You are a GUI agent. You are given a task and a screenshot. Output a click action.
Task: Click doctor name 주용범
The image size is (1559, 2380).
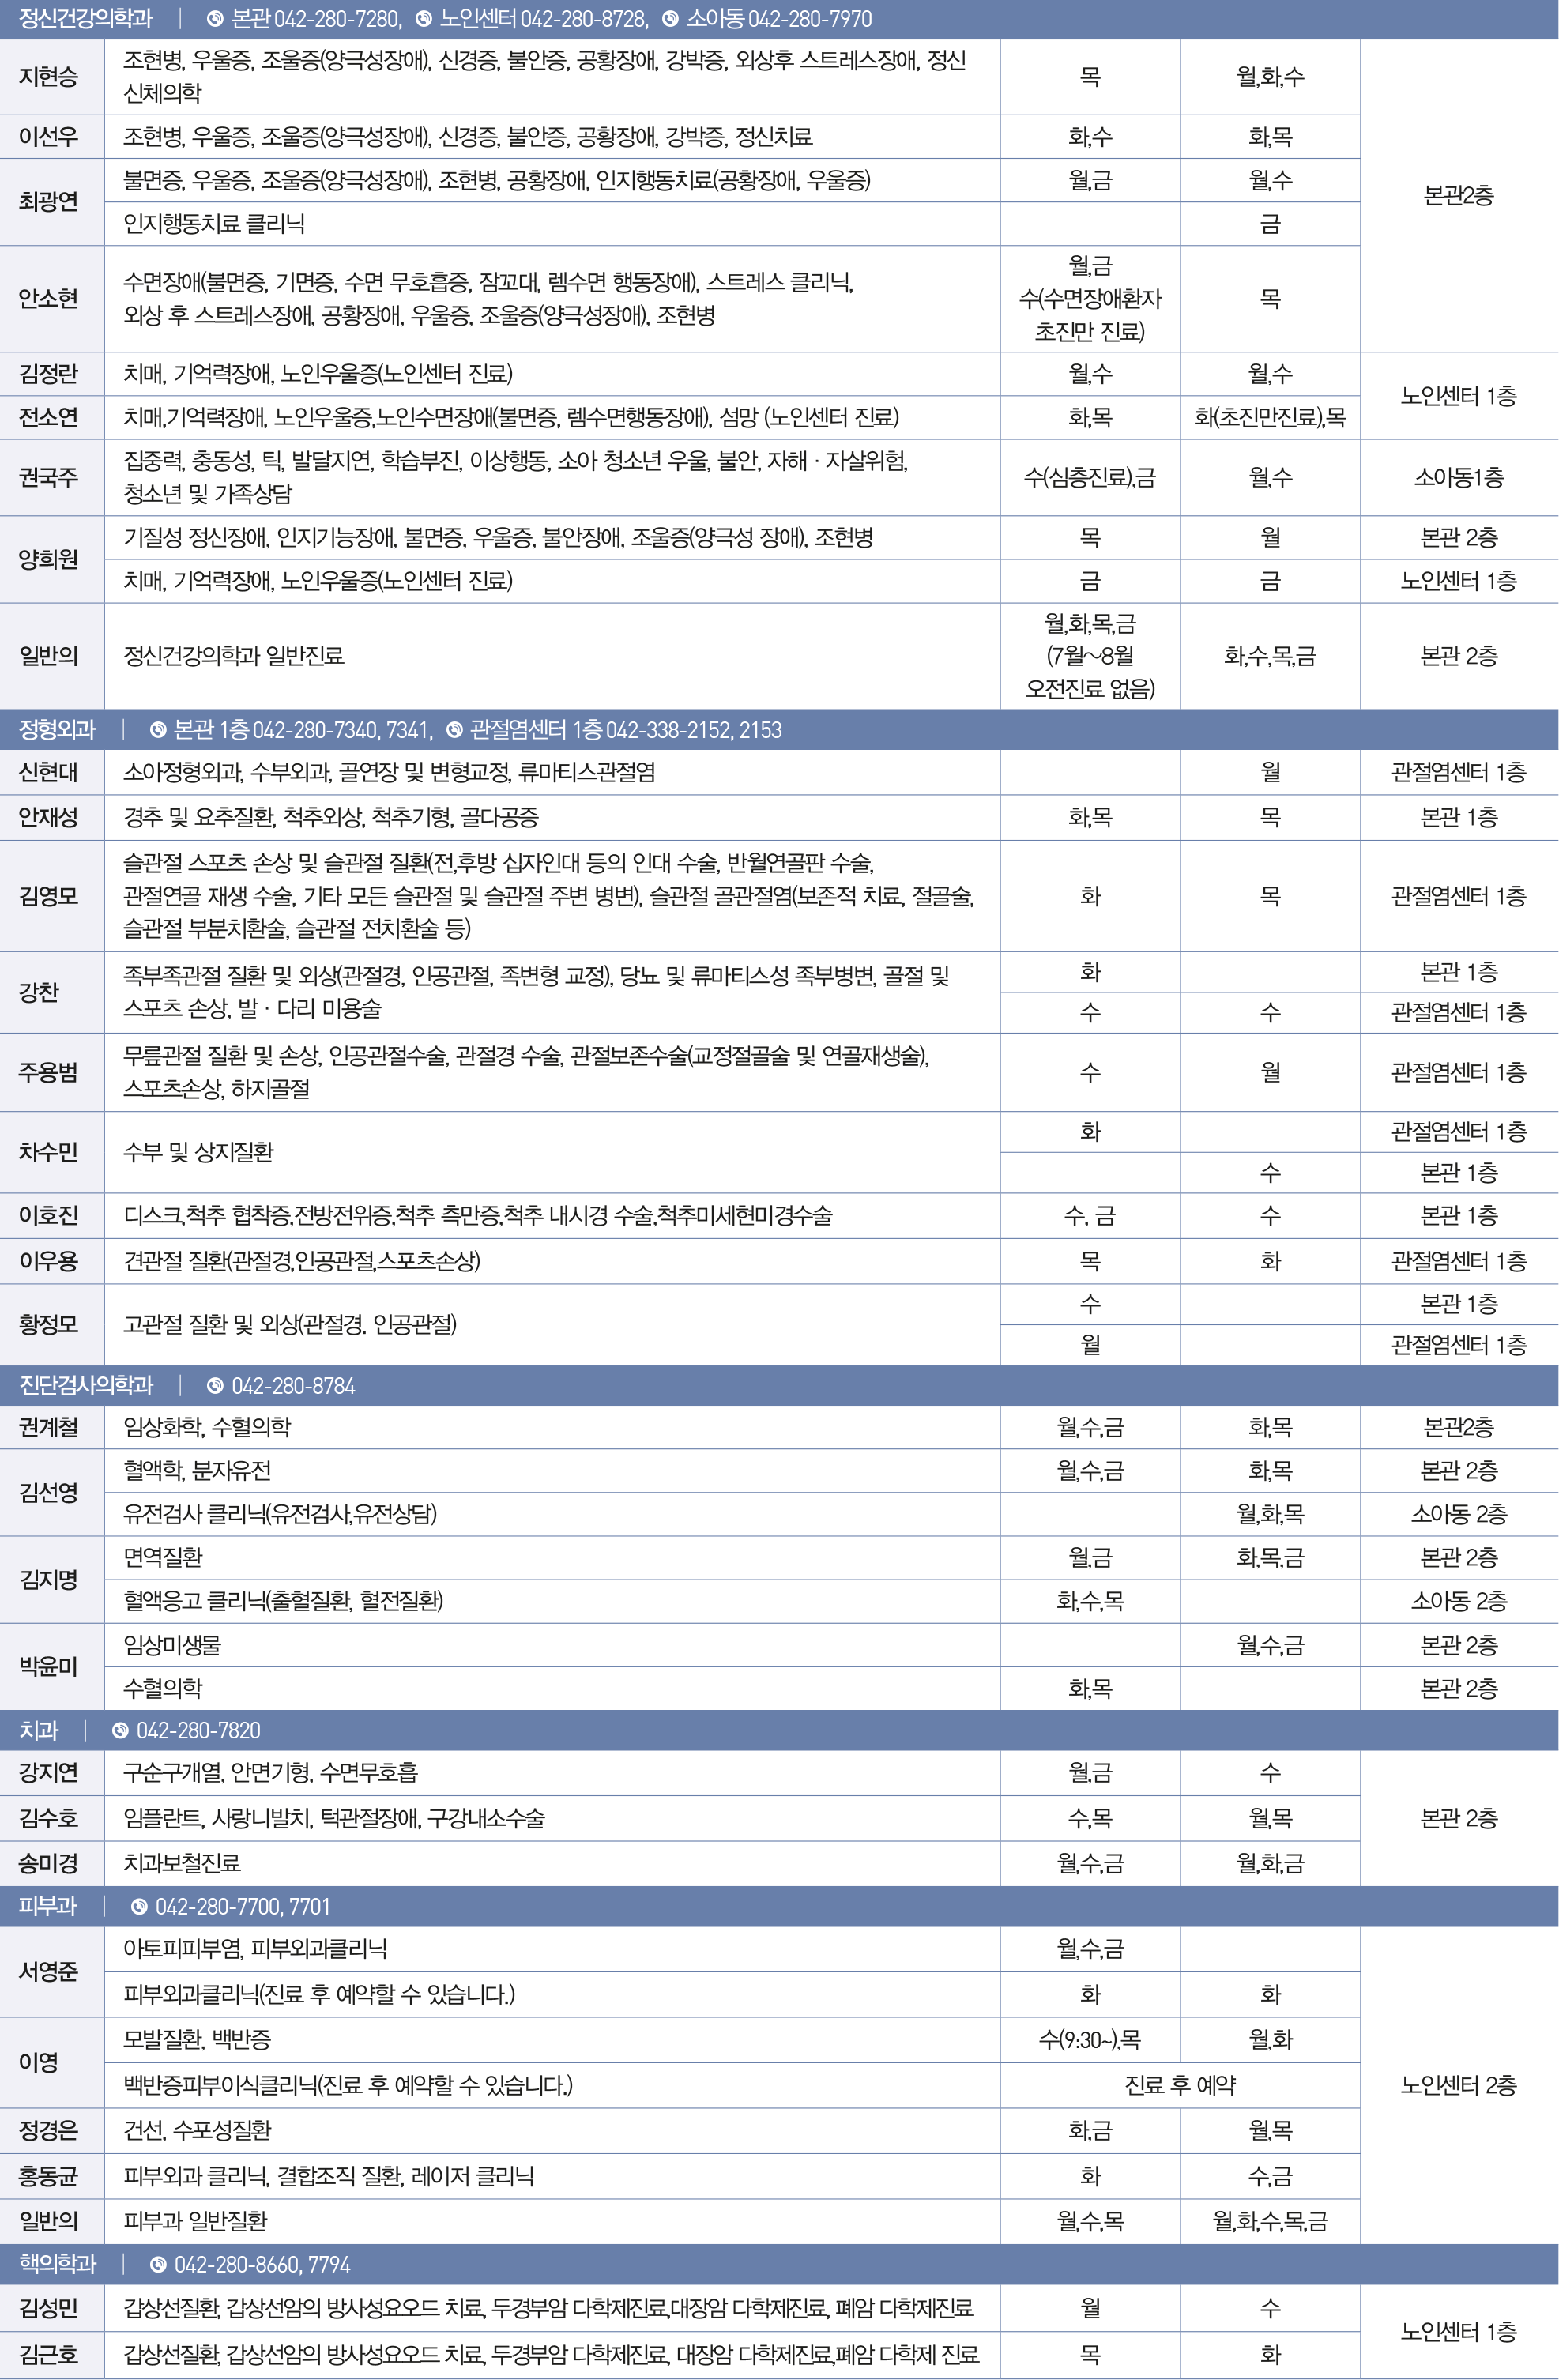click(48, 1072)
